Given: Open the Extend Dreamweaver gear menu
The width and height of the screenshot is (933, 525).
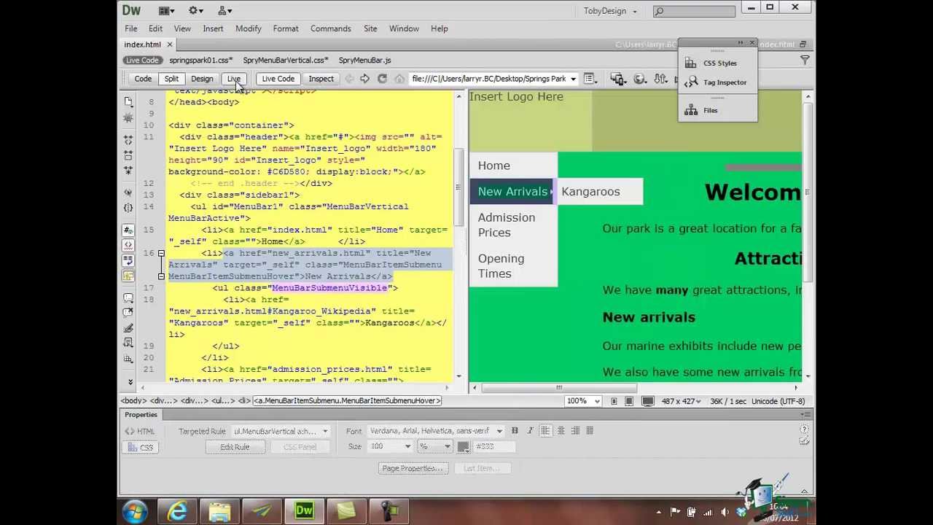Looking at the screenshot, I should pos(196,10).
